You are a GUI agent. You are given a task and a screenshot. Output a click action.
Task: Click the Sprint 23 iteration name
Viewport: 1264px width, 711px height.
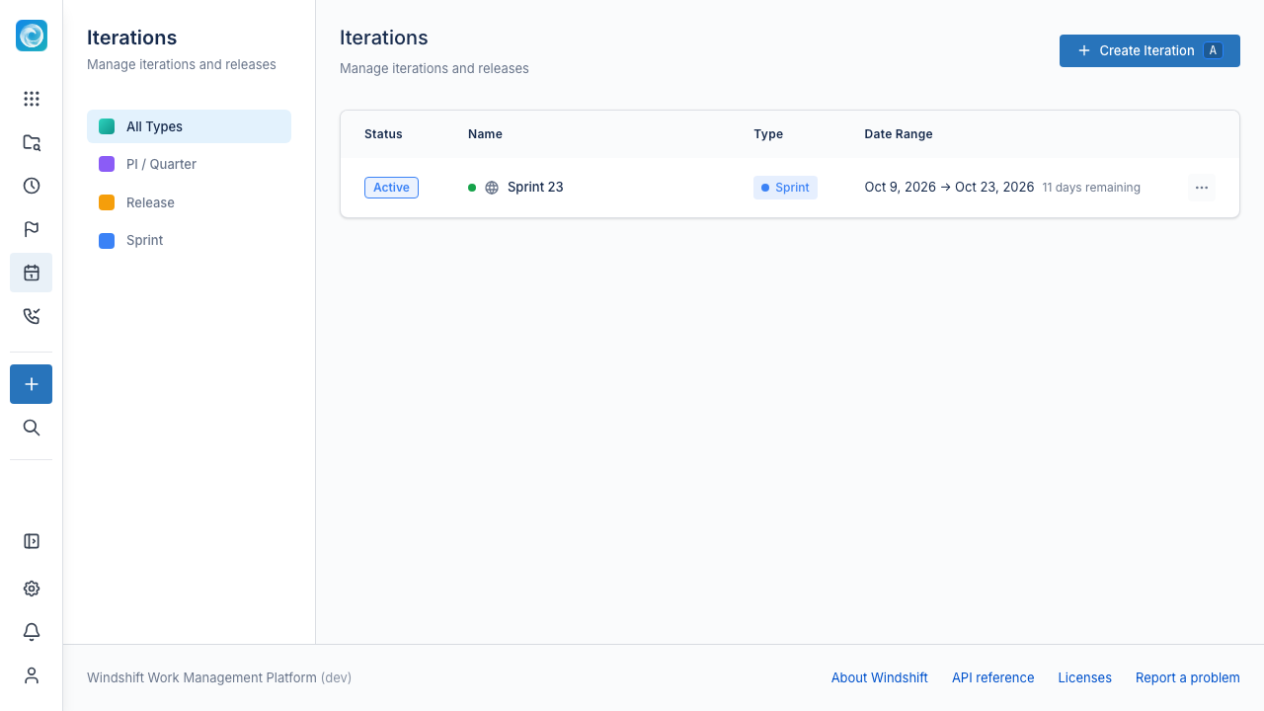(535, 188)
